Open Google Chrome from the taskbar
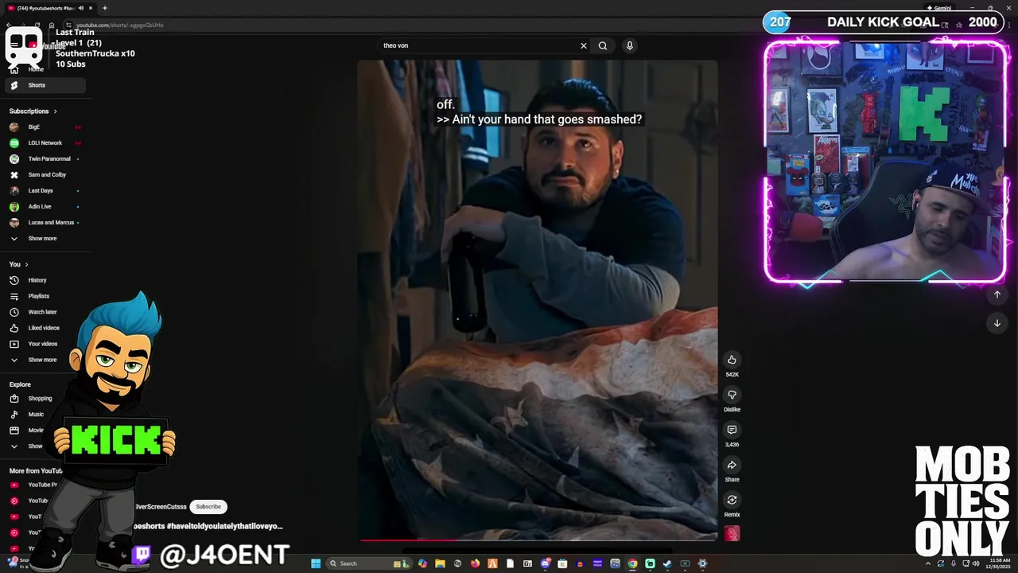 point(632,563)
